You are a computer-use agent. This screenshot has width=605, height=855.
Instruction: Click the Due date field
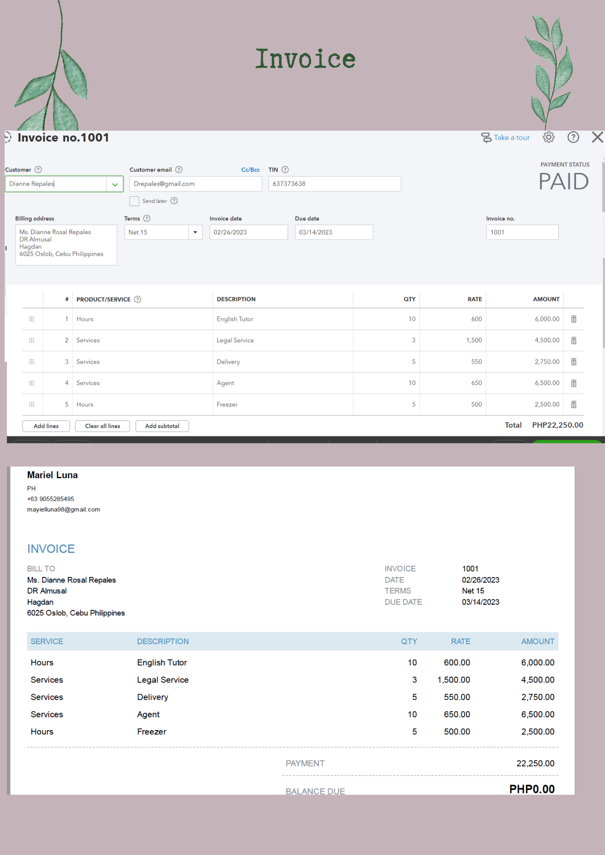pos(334,232)
